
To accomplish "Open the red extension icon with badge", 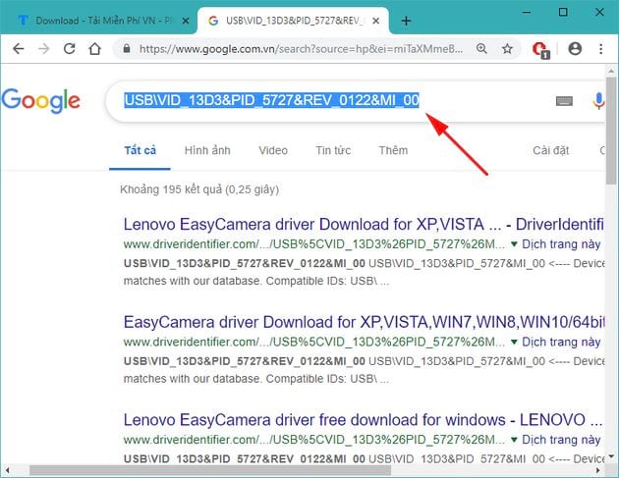I will point(540,50).
